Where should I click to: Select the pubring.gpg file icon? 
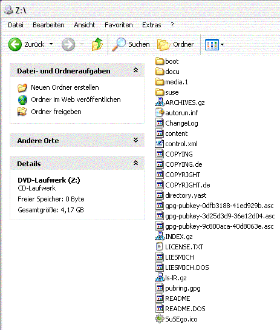tap(160, 288)
